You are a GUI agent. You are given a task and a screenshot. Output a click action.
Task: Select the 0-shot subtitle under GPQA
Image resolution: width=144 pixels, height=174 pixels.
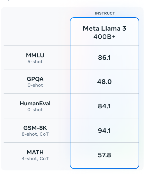[x=35, y=85]
